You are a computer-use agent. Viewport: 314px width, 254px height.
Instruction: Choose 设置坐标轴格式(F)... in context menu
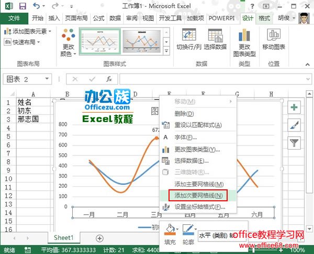(x=198, y=207)
